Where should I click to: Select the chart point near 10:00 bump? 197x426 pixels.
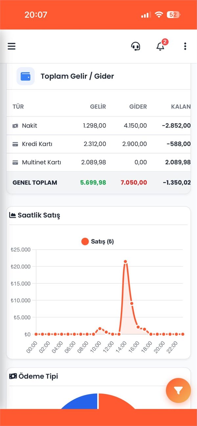tap(100, 328)
